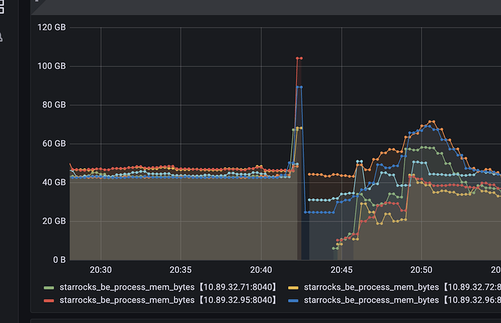Click the red legend color swatch

coord(49,300)
